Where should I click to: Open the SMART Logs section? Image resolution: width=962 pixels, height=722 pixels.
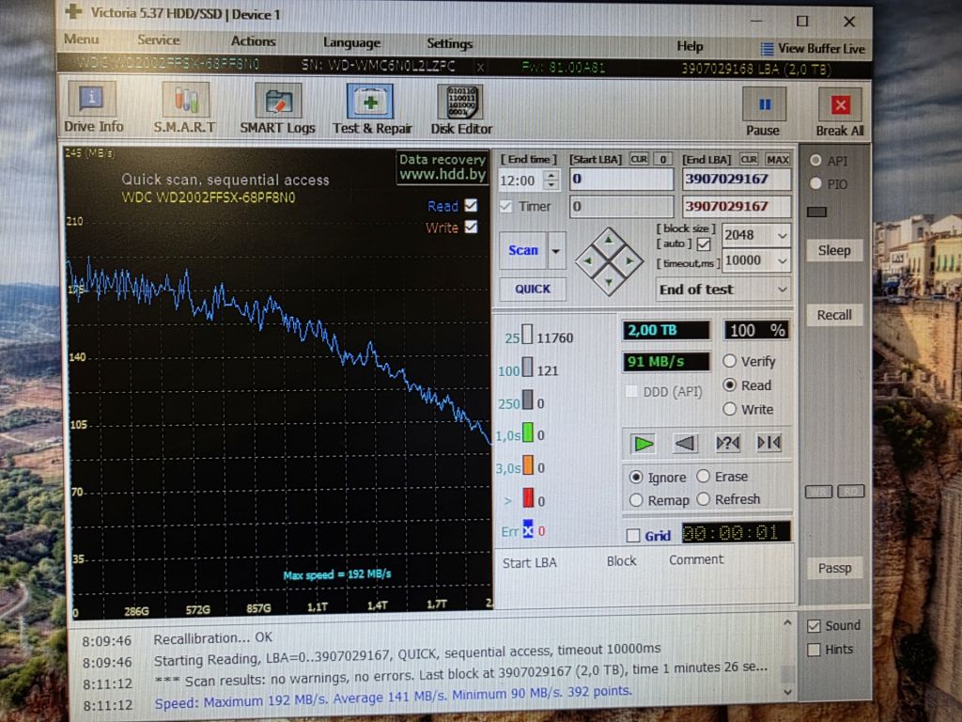277,109
